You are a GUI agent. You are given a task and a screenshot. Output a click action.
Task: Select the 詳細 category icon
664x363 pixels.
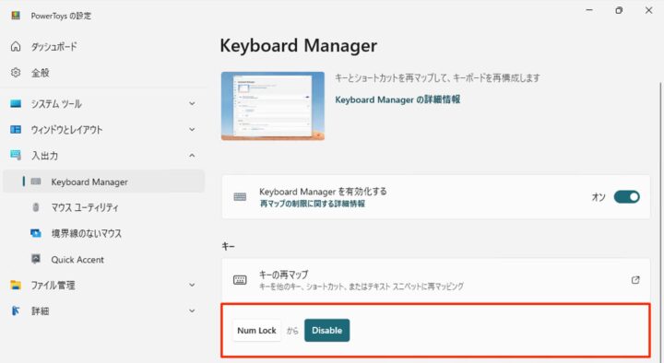pos(16,311)
